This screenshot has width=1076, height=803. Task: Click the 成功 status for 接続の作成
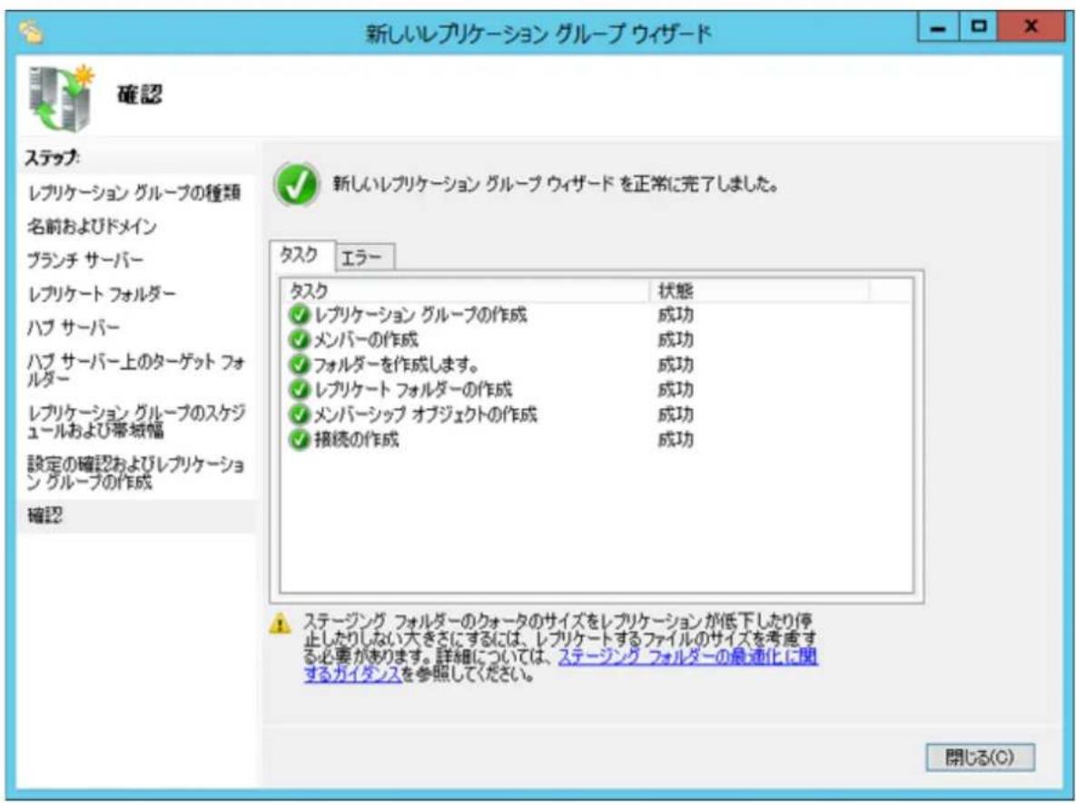click(676, 439)
